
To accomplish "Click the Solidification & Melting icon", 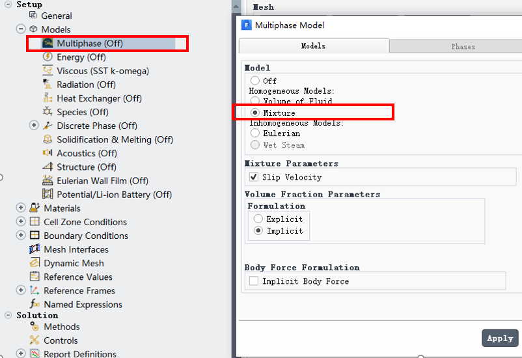I will tap(48, 139).
